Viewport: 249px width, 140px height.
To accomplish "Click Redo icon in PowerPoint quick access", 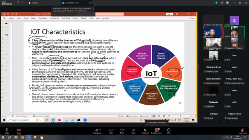I will 13,14.
